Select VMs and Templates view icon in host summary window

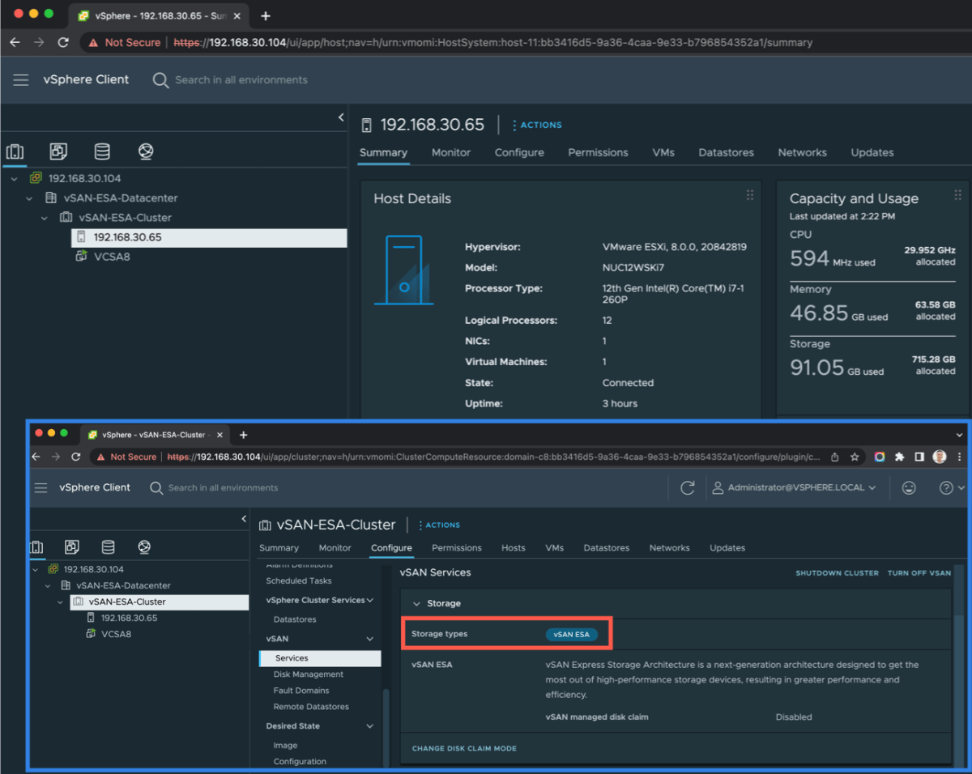[x=58, y=151]
